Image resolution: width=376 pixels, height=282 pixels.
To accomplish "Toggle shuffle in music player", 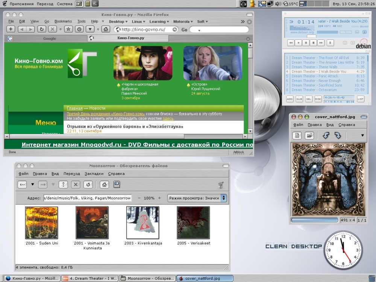I will tap(345, 43).
